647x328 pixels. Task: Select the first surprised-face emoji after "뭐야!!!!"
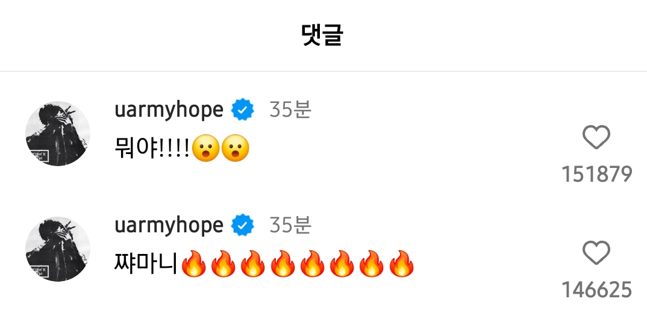[x=206, y=148]
